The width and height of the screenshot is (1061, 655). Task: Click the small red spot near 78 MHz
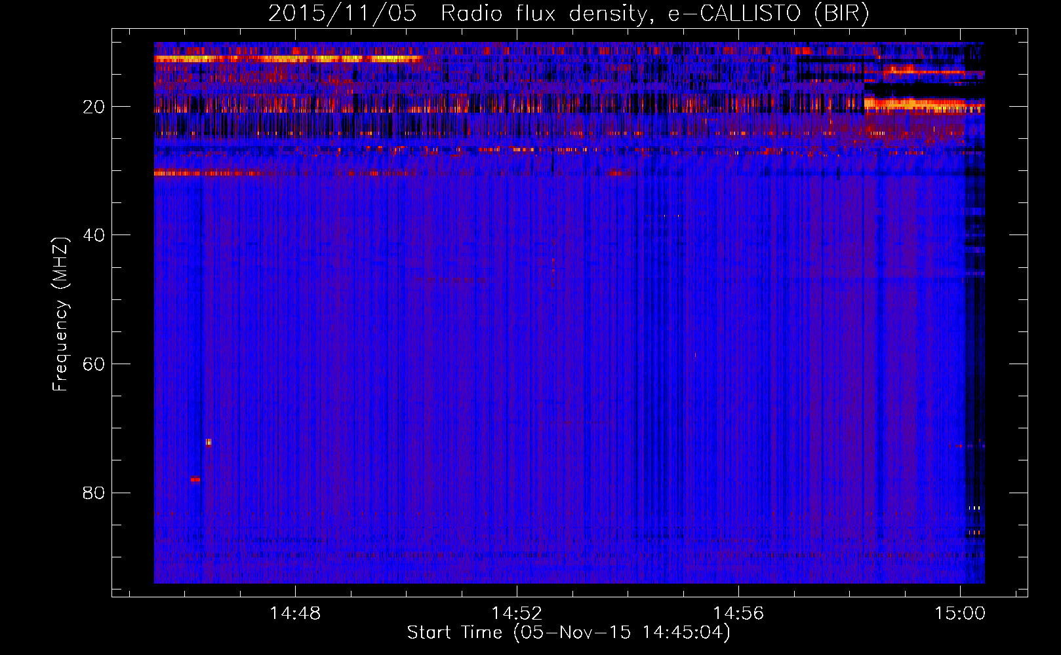tap(195, 479)
